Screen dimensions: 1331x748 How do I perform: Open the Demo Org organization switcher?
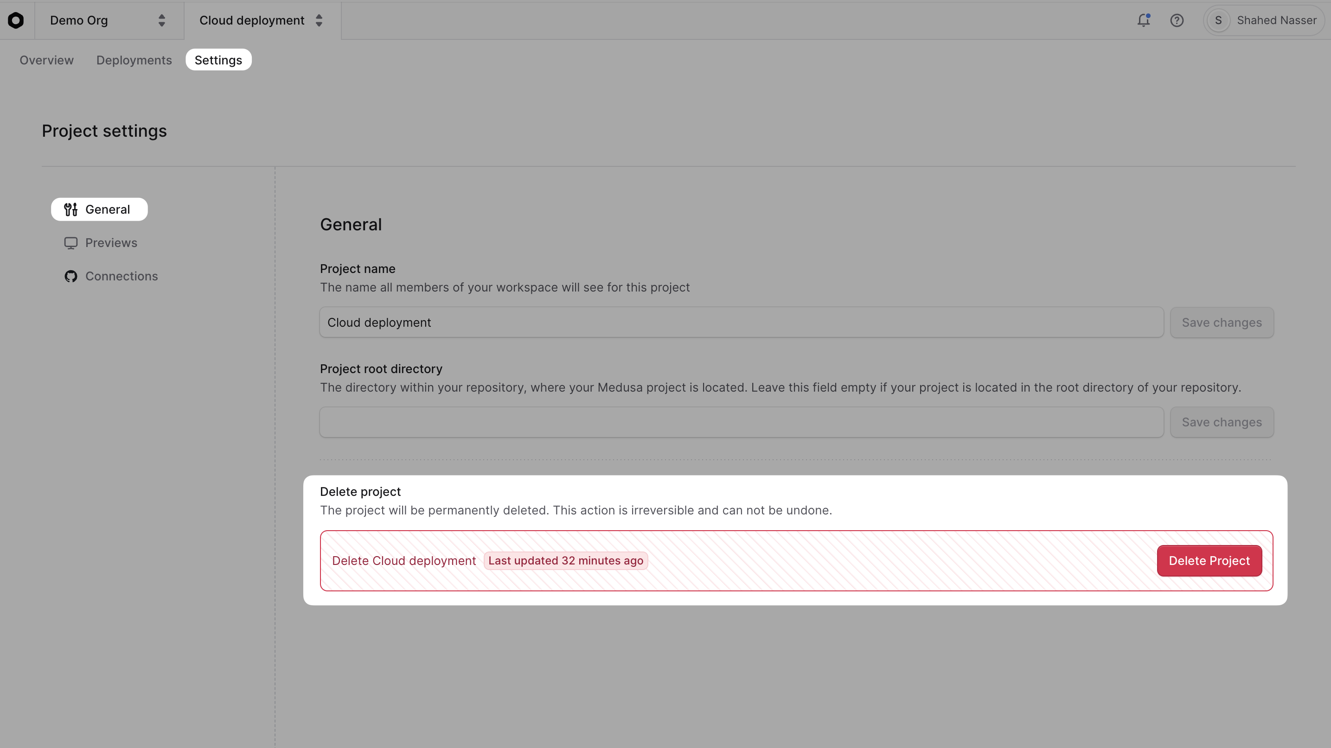(109, 21)
